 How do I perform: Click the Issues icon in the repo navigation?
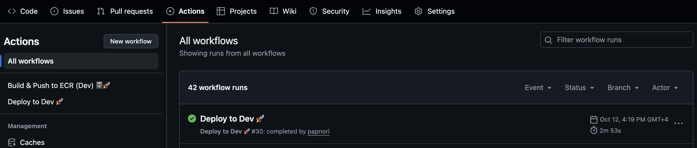54,11
